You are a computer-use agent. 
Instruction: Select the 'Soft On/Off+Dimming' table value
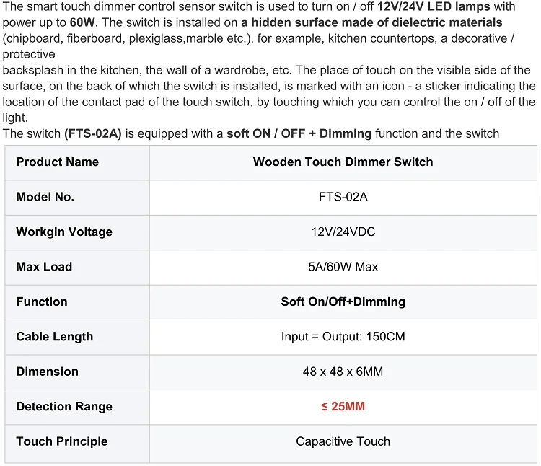343,302
